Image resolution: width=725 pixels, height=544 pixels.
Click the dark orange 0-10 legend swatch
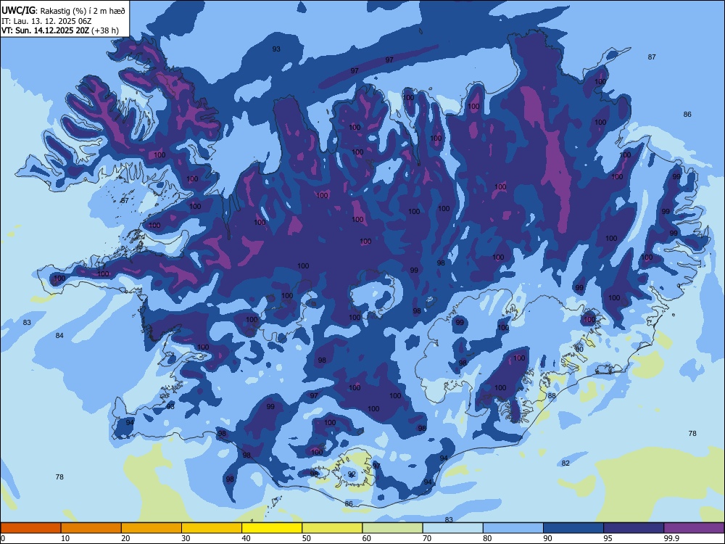click(x=30, y=528)
